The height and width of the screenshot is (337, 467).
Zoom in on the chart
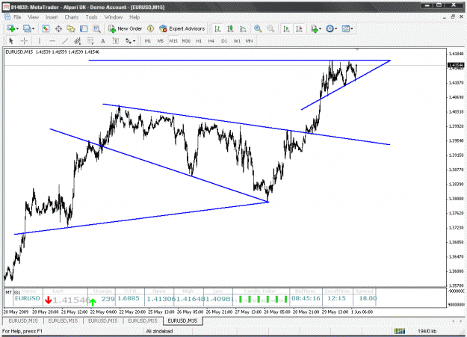[258, 28]
